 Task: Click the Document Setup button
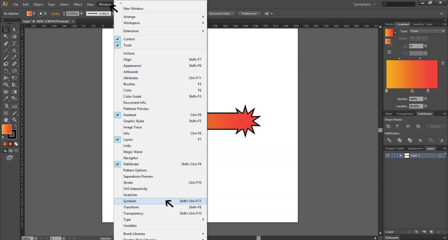[220, 14]
